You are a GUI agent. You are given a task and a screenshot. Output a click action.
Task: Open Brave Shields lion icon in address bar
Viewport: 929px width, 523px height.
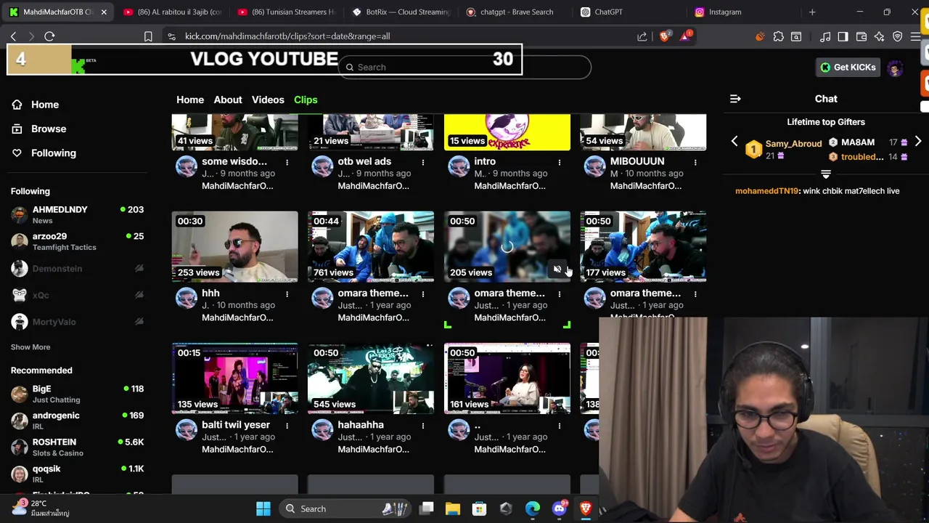(x=664, y=36)
